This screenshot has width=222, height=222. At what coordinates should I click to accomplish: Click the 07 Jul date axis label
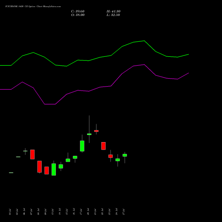click(31, 212)
